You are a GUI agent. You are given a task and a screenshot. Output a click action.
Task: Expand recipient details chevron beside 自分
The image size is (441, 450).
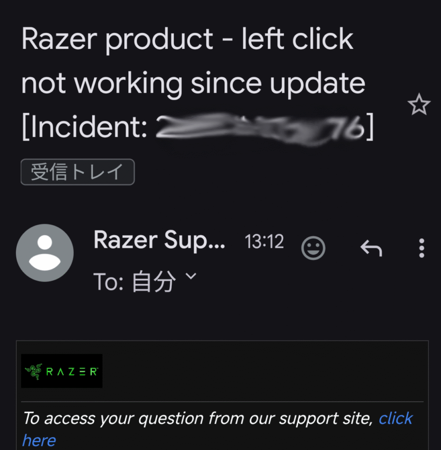[191, 276]
